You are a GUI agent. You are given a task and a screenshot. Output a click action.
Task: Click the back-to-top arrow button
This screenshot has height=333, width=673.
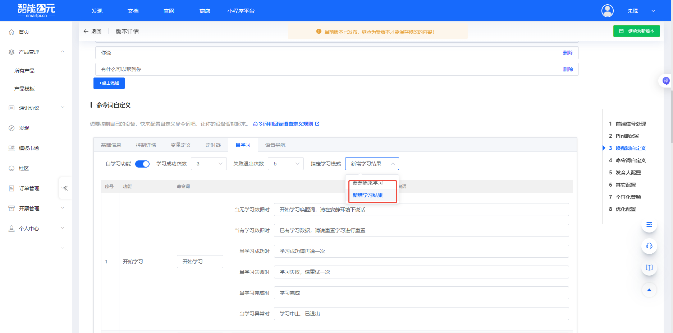click(x=649, y=290)
